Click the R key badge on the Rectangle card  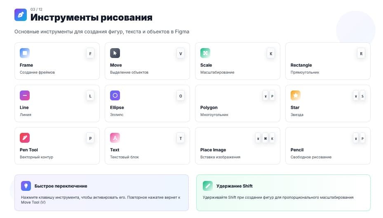tap(361, 53)
